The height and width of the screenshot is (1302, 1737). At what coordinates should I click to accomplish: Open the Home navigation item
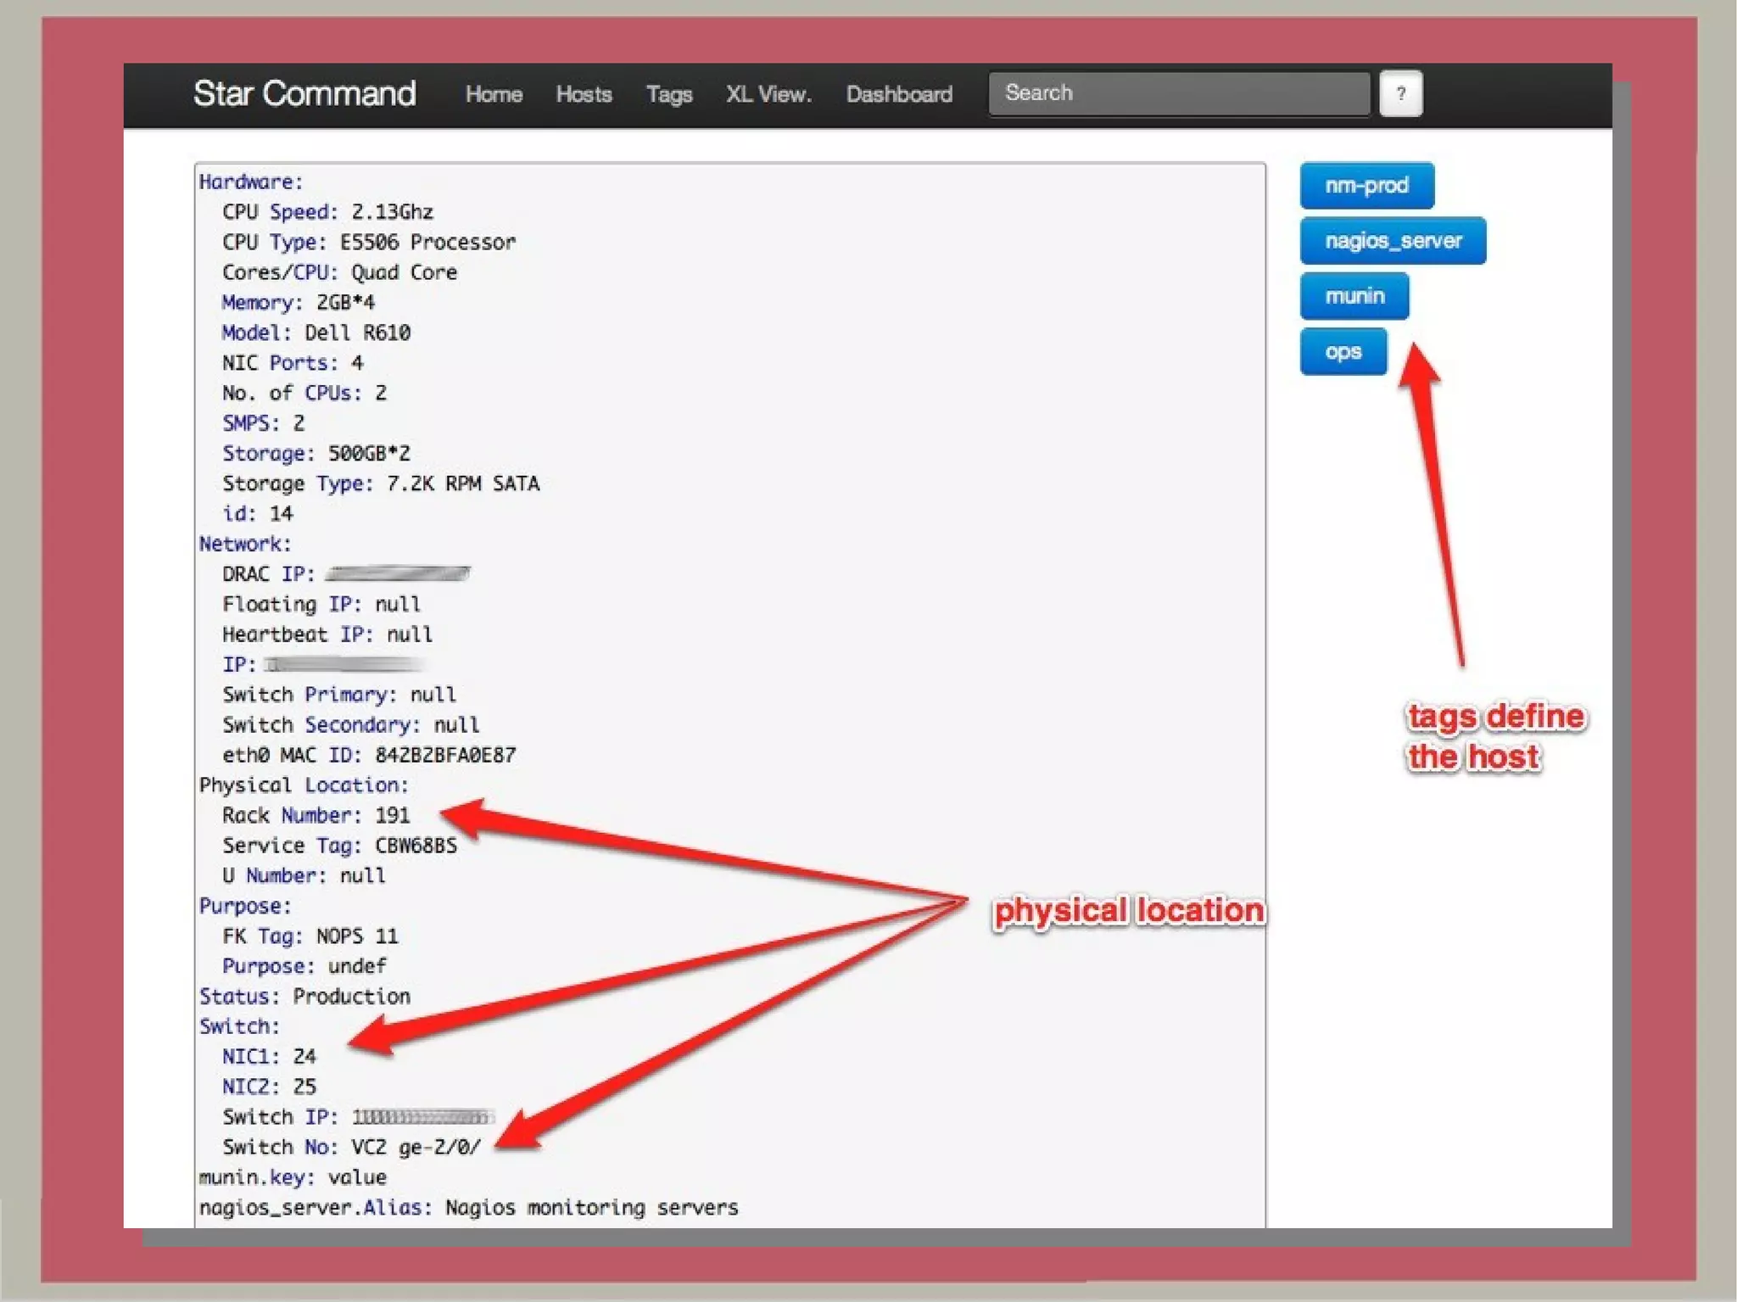(494, 94)
